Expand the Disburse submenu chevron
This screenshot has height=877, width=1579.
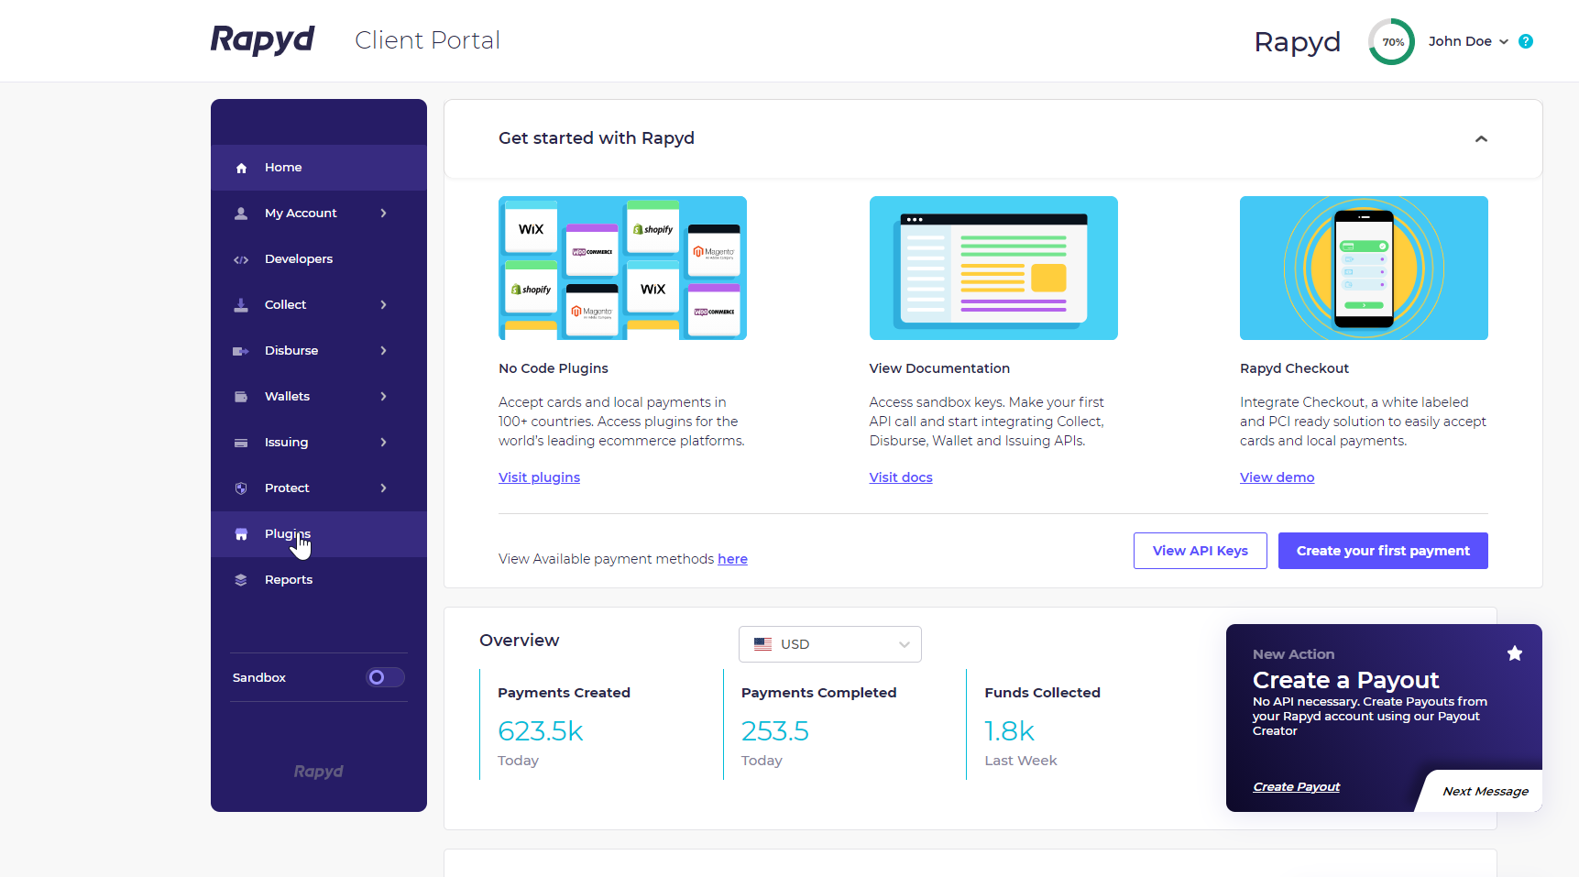pos(384,351)
